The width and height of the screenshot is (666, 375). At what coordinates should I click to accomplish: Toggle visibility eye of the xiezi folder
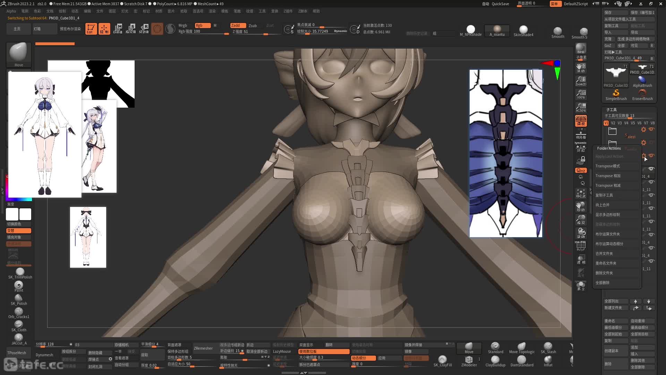[x=651, y=129]
